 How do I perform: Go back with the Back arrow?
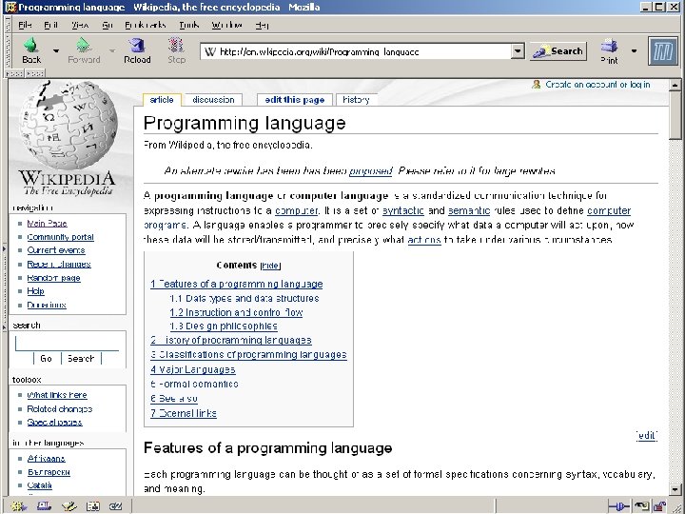pyautogui.click(x=31, y=50)
